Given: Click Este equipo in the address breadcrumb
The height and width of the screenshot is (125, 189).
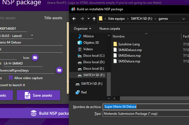Looking at the screenshot, I should click(x=116, y=19).
